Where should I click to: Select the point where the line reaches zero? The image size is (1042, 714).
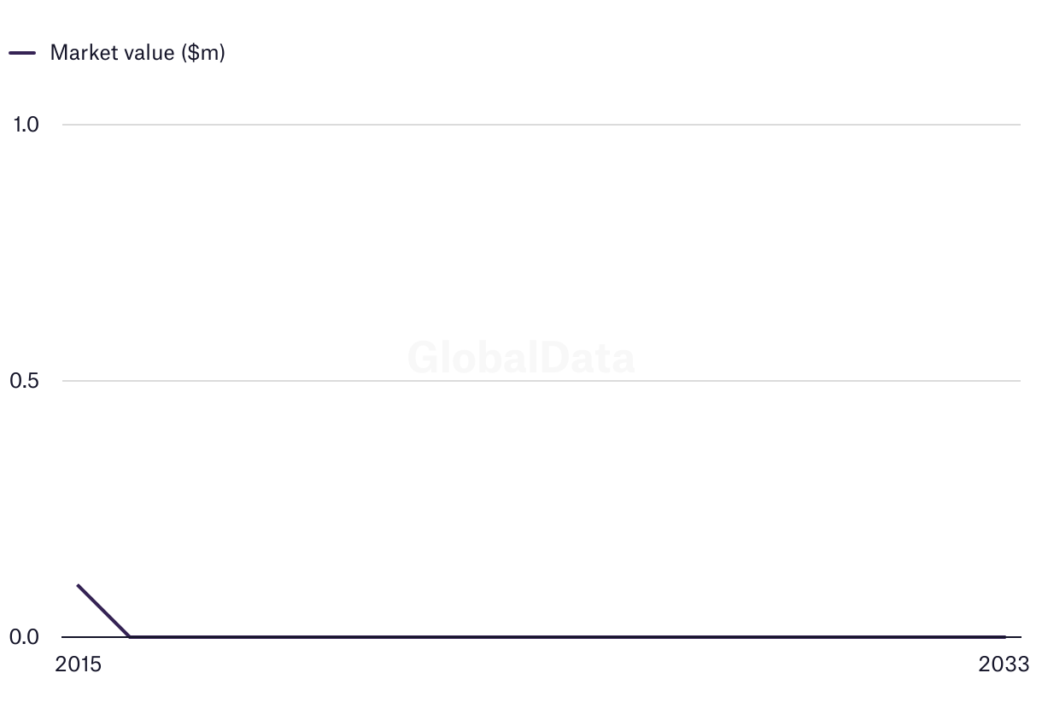coord(130,636)
